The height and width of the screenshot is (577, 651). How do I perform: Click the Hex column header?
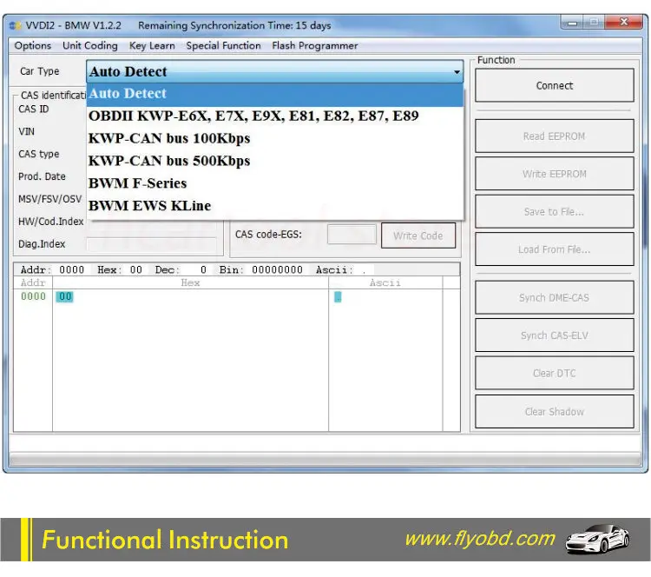tap(190, 282)
